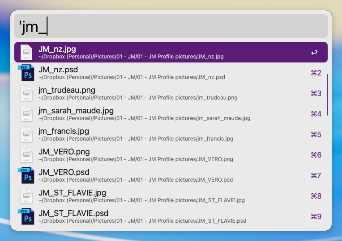The height and width of the screenshot is (241, 342).
Task: Click the purple results scrollbar
Action: pyautogui.click(x=328, y=95)
